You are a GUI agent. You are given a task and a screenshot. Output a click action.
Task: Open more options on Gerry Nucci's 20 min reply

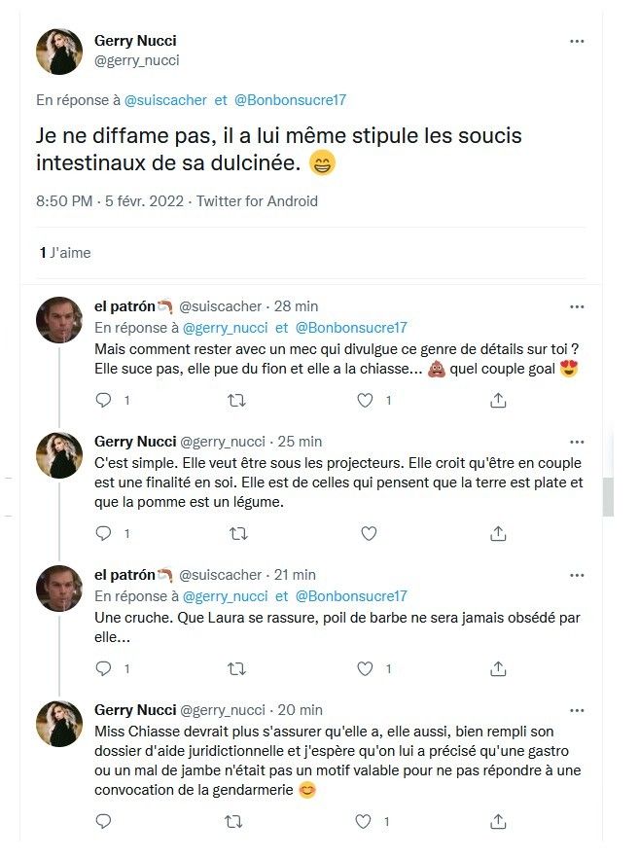pyautogui.click(x=577, y=710)
